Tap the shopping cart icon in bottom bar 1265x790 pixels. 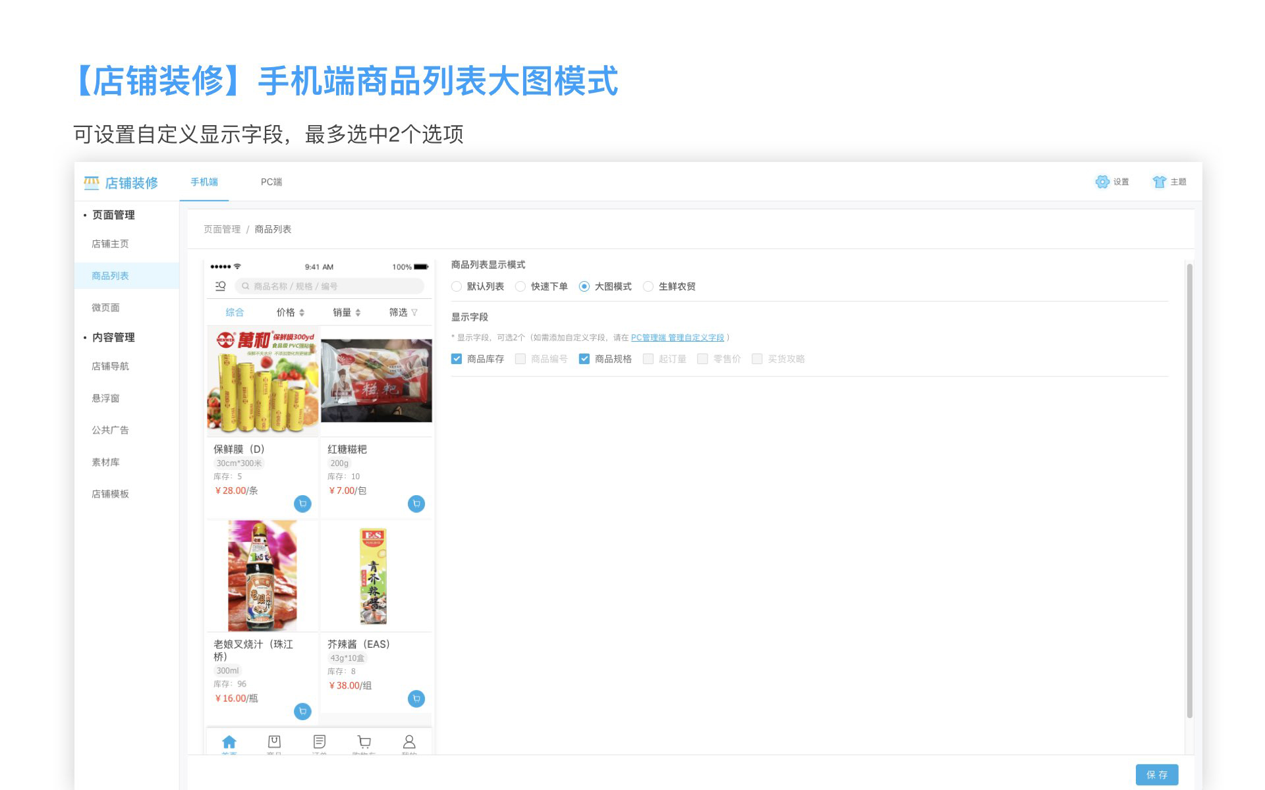pos(364,742)
